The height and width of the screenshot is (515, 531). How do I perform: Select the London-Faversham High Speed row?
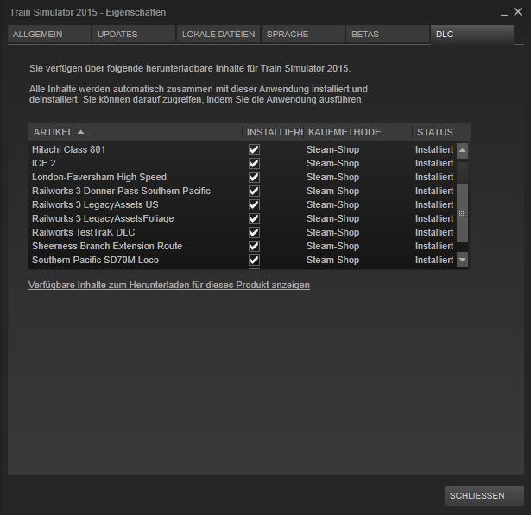point(242,178)
